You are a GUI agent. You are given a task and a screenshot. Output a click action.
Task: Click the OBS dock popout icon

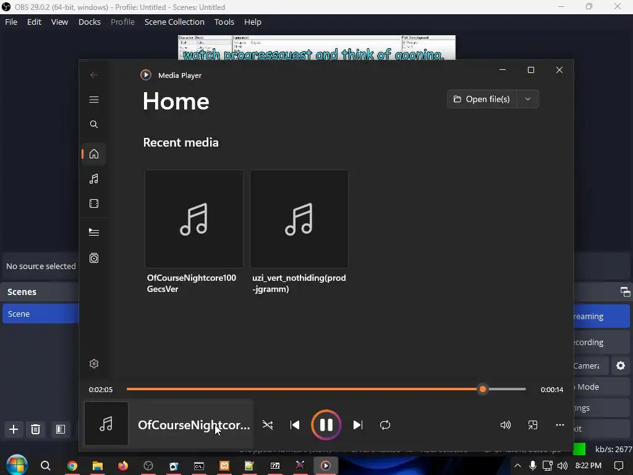tap(625, 292)
